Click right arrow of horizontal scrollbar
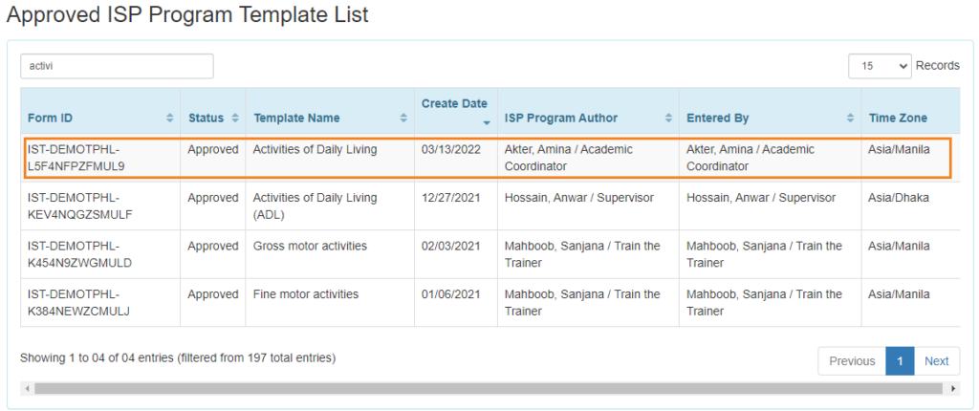The image size is (979, 411). coord(953,388)
